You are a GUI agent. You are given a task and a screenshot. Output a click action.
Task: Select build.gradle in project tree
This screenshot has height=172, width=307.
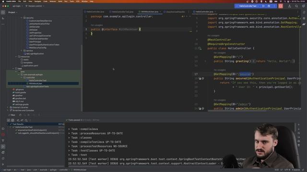point(21,93)
